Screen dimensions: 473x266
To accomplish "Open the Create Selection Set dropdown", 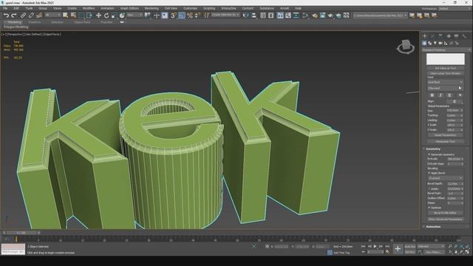I will [225, 15].
